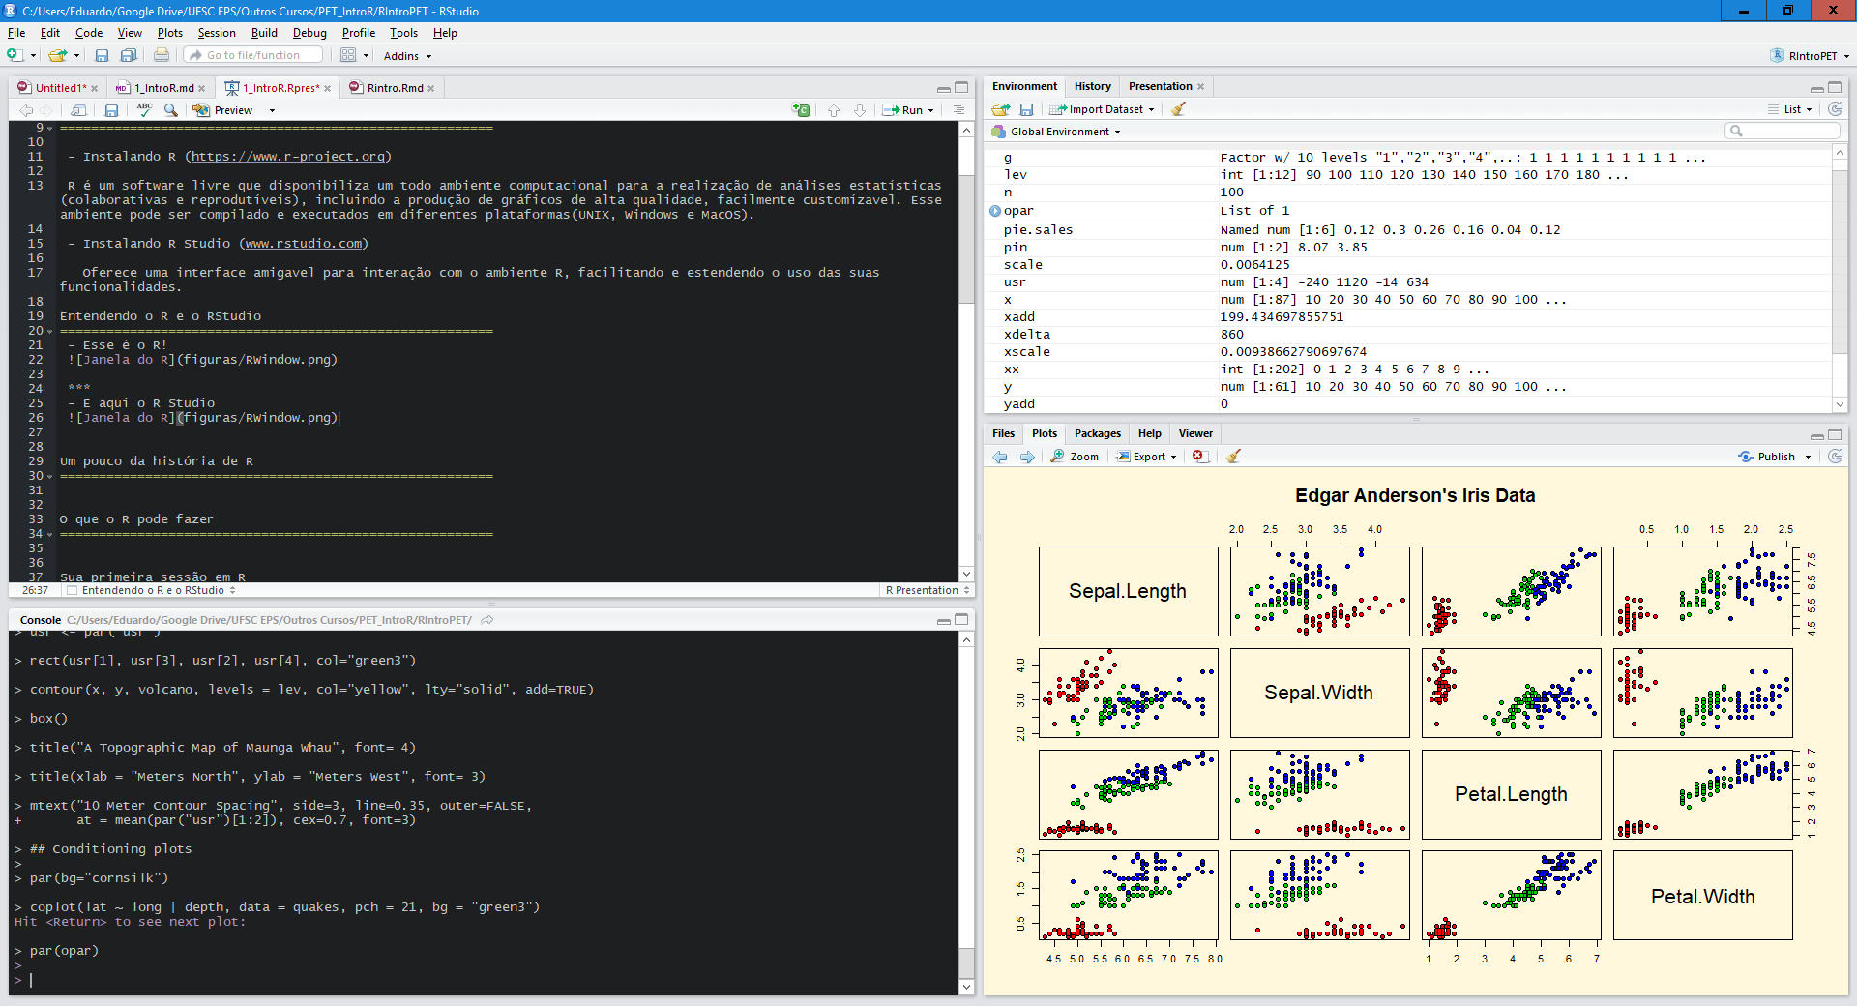Switch to the 1_IntroR.md editor tab
This screenshot has height=1006, width=1857.
click(x=164, y=88)
